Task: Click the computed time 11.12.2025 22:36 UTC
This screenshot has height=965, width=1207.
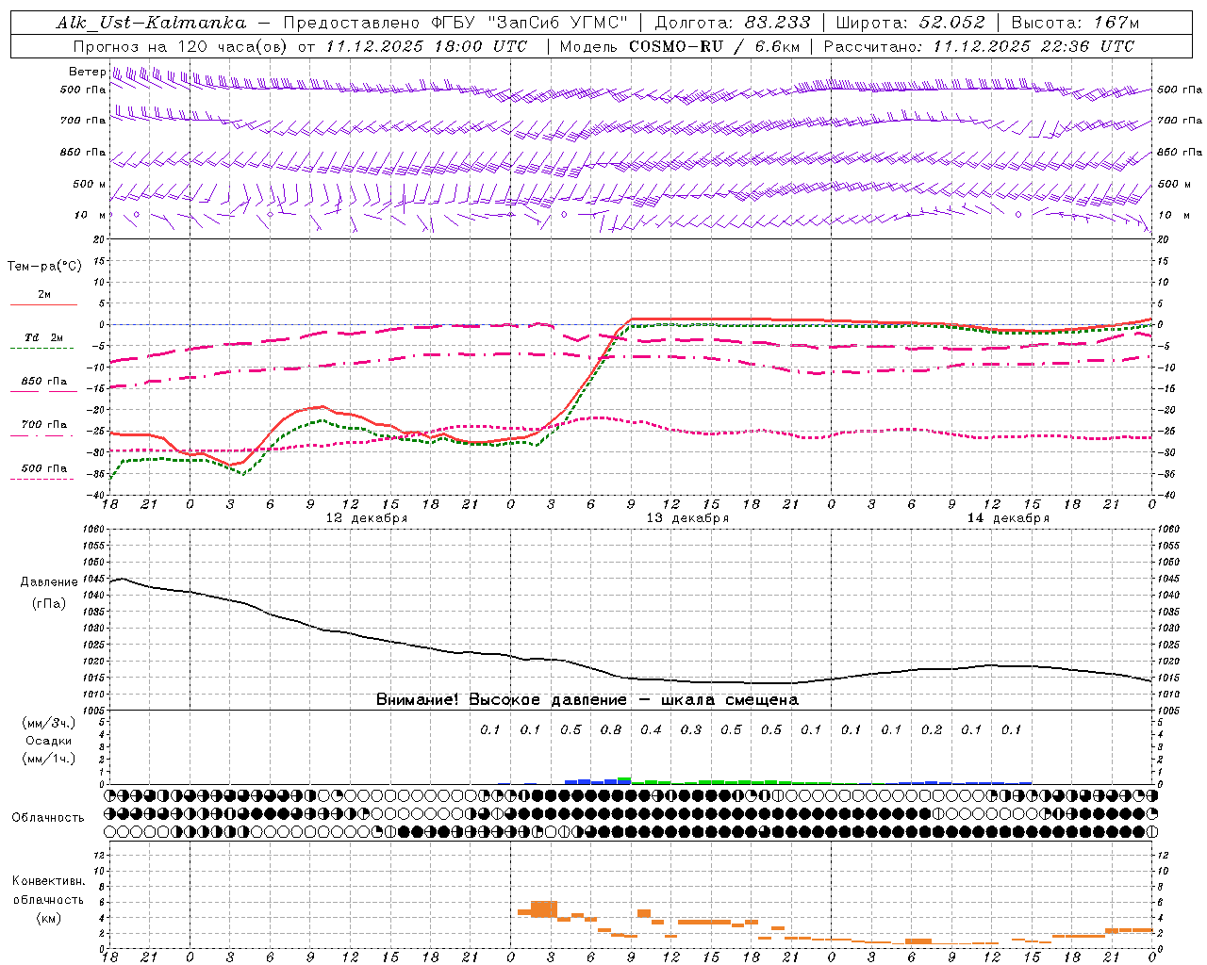Action: [1033, 46]
